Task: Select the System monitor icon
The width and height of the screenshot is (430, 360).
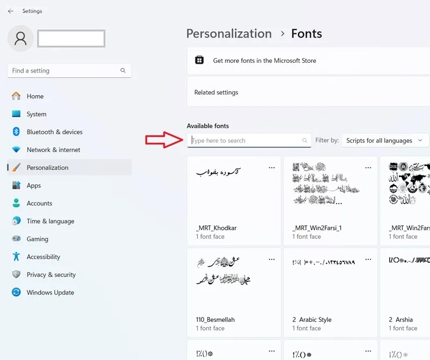Action: tap(16, 114)
